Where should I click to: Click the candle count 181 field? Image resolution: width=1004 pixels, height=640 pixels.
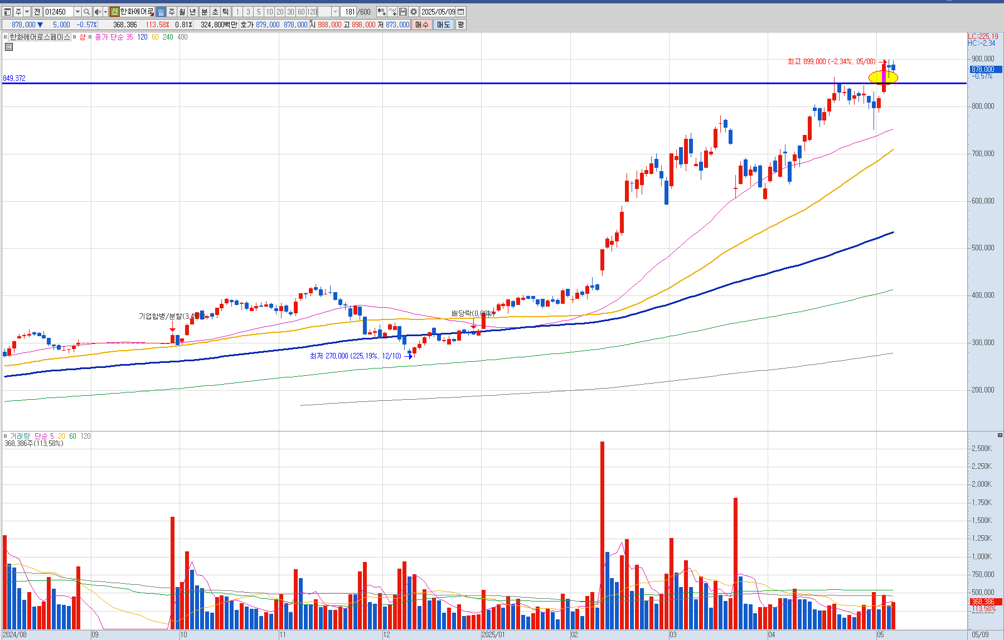pos(349,12)
